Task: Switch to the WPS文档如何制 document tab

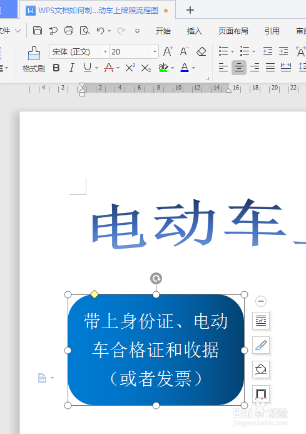Action: [97, 11]
